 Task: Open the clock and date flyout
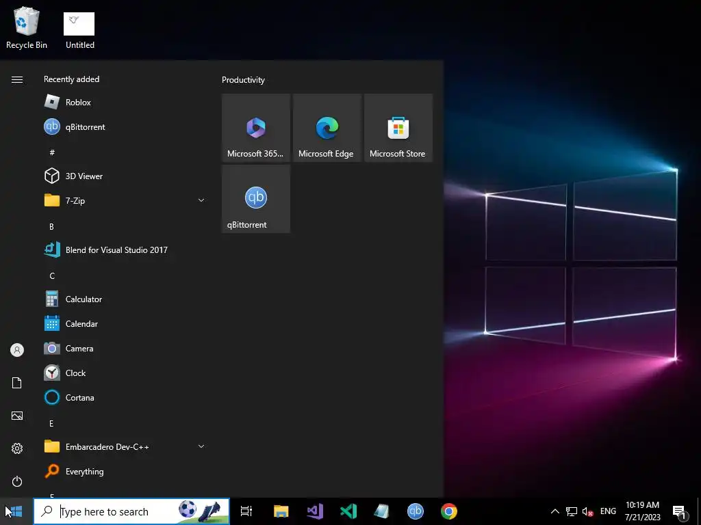click(642, 511)
